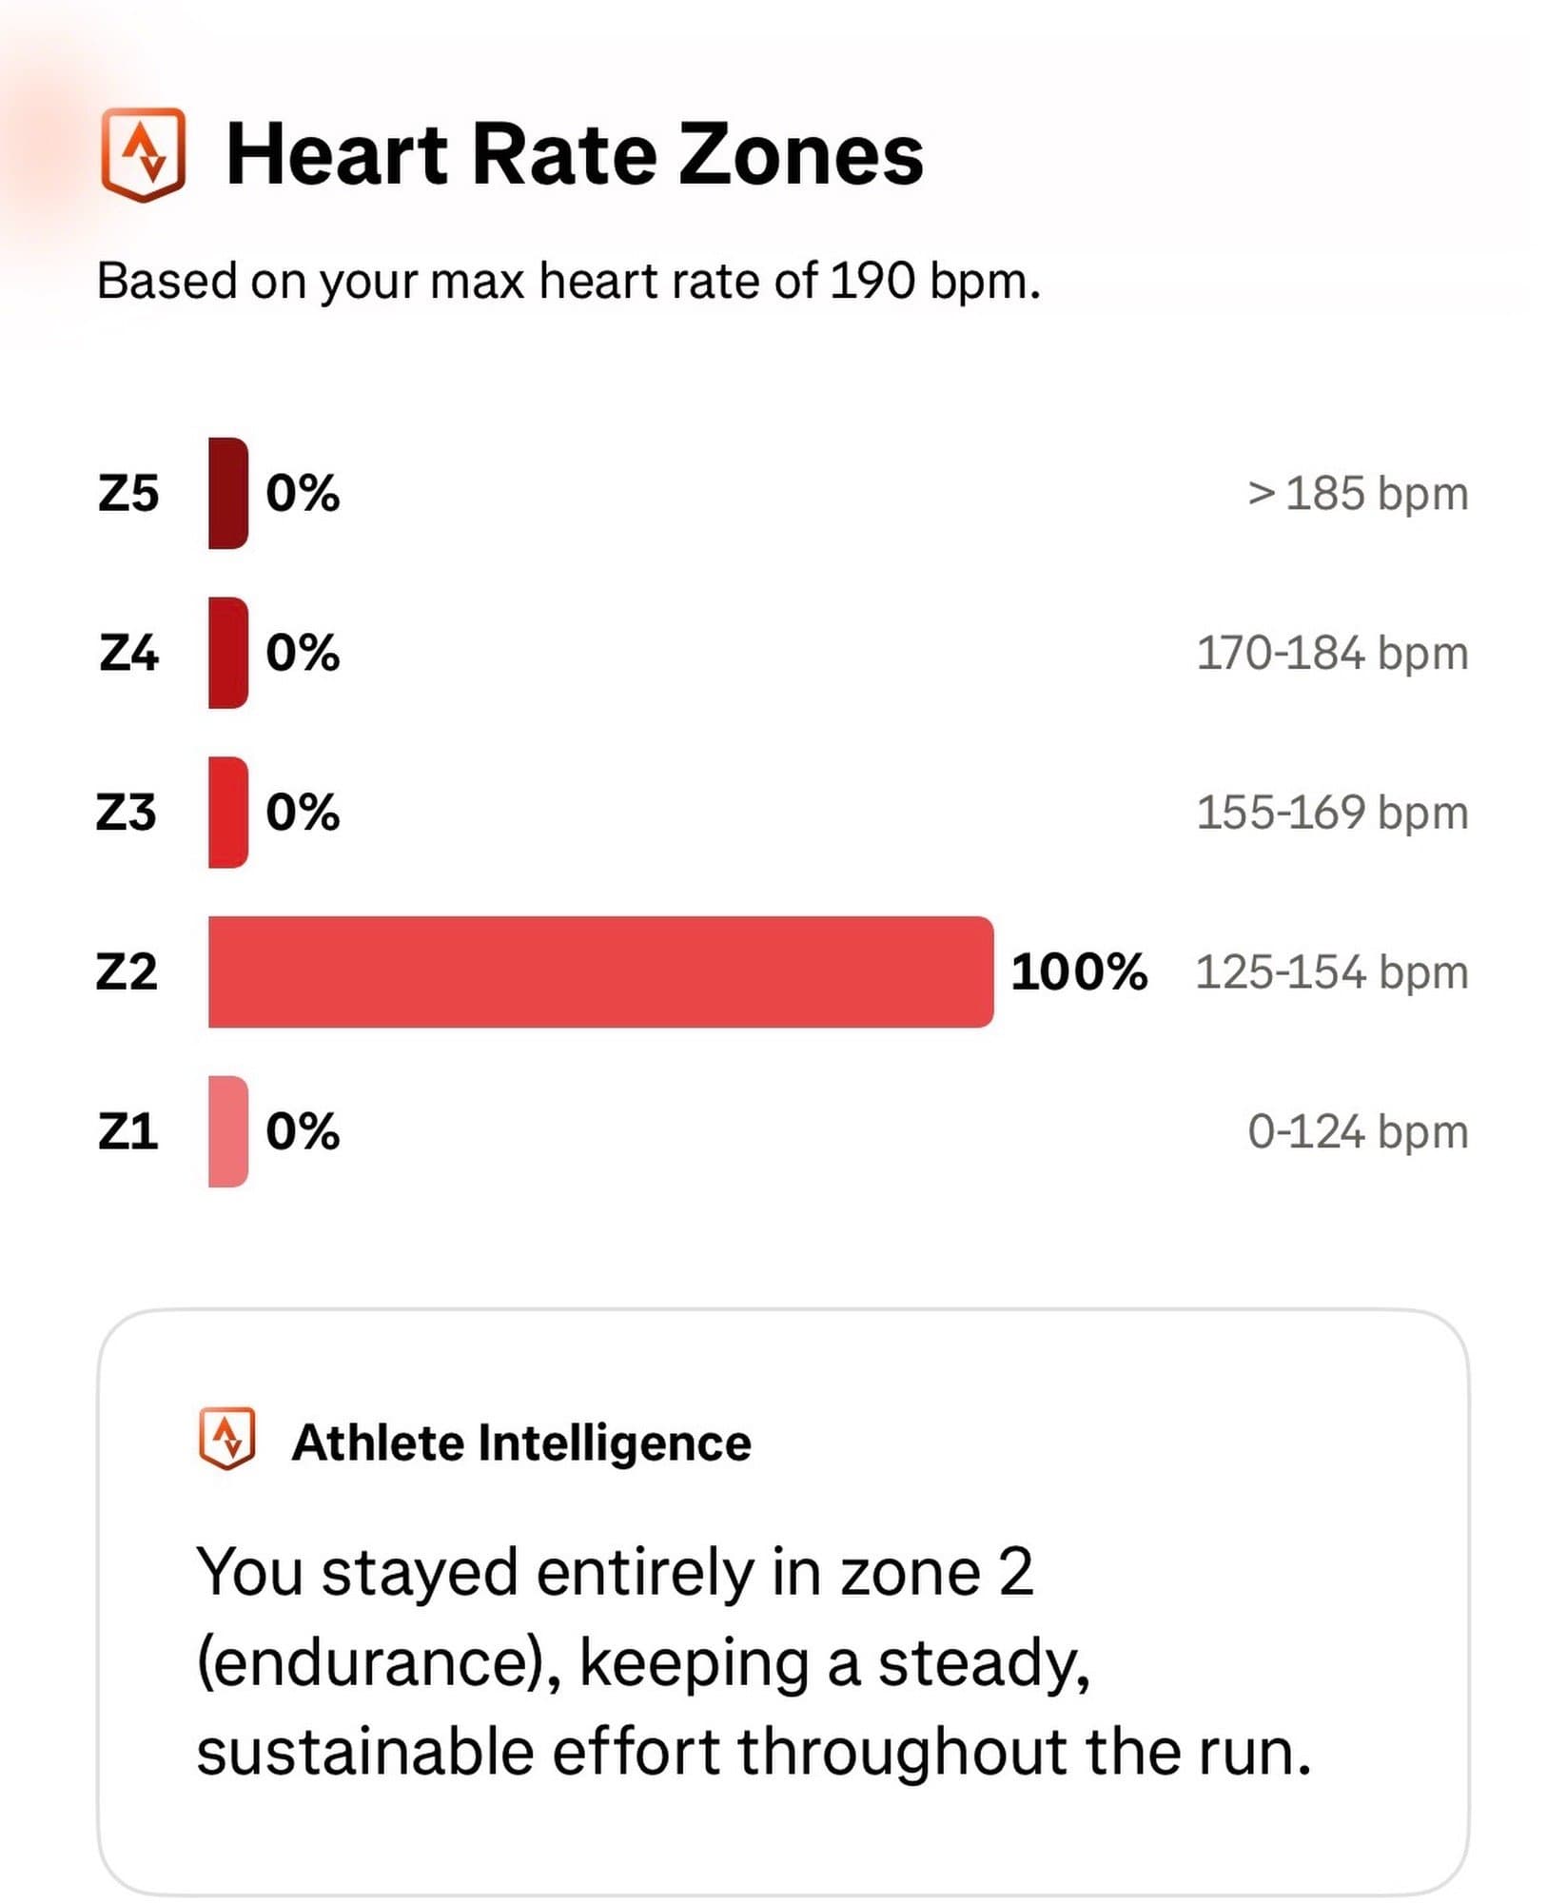Tap the zone 2 endurance summary text
The width and height of the screenshot is (1567, 1903).
(752, 1662)
